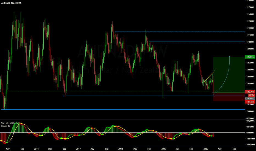This screenshot has width=256, height=151.
Task: Click the 1.04000 price axis label
Action: coord(250,83)
